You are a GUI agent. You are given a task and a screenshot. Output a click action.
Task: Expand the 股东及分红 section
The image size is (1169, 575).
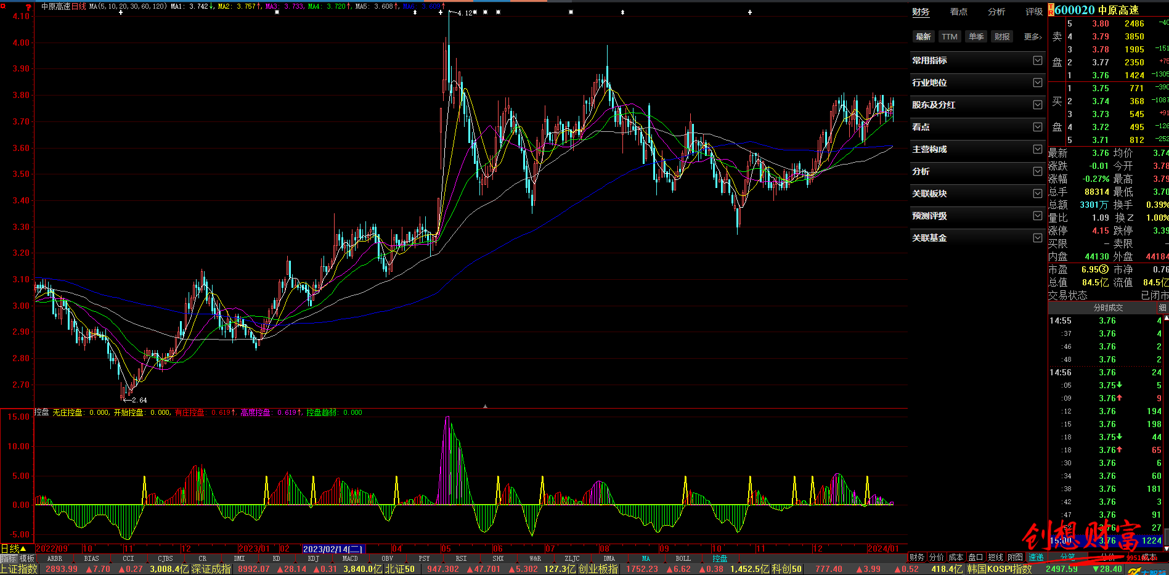coord(977,105)
